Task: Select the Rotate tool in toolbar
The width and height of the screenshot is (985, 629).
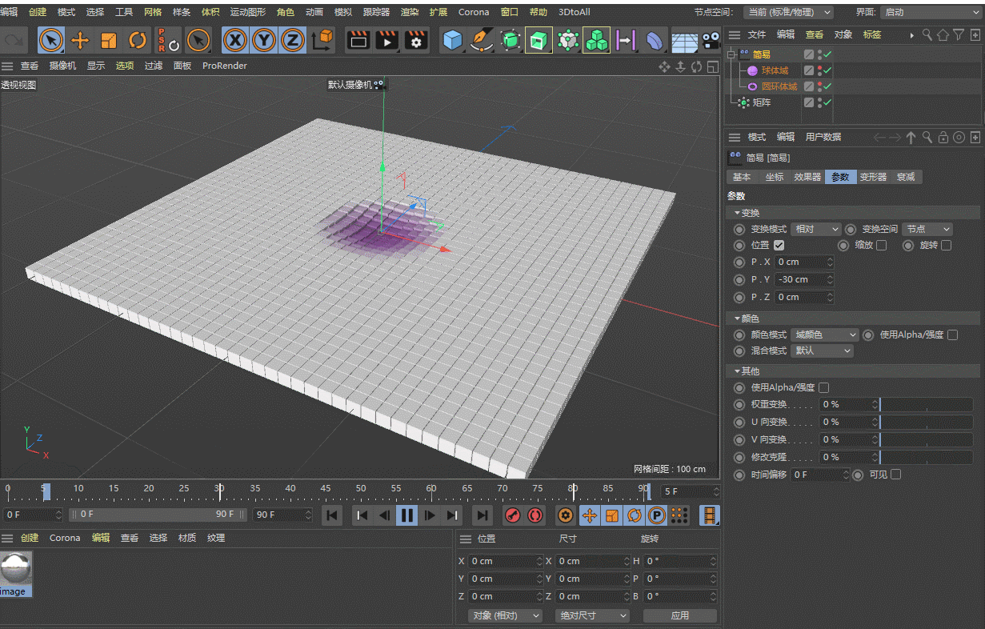Action: pos(138,40)
